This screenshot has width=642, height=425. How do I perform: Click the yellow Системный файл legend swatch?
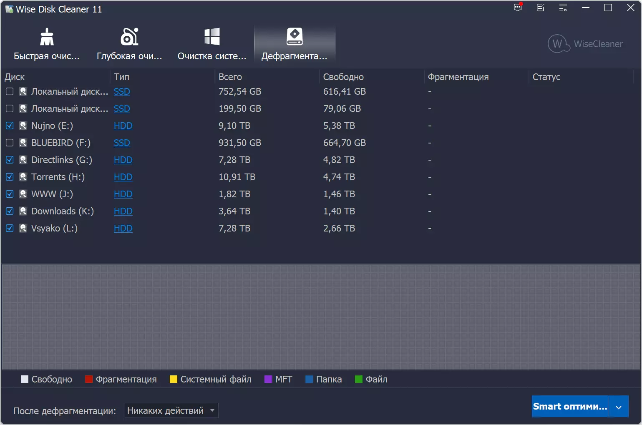pos(174,379)
